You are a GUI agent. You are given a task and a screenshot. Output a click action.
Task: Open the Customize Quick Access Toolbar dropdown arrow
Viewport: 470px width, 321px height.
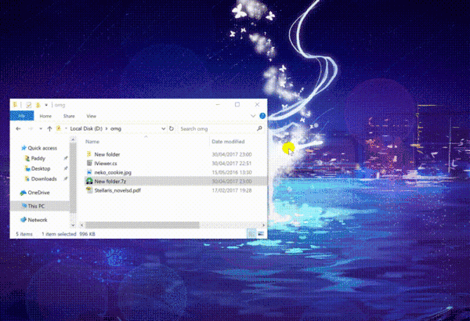coord(46,105)
